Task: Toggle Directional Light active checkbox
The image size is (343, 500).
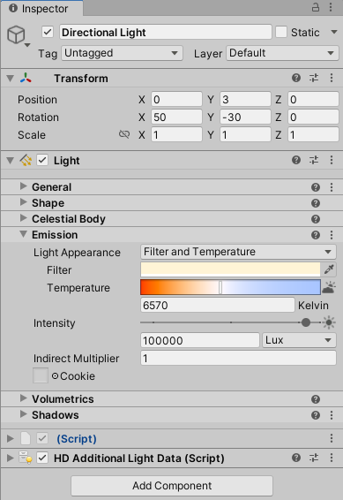Action: (x=48, y=32)
